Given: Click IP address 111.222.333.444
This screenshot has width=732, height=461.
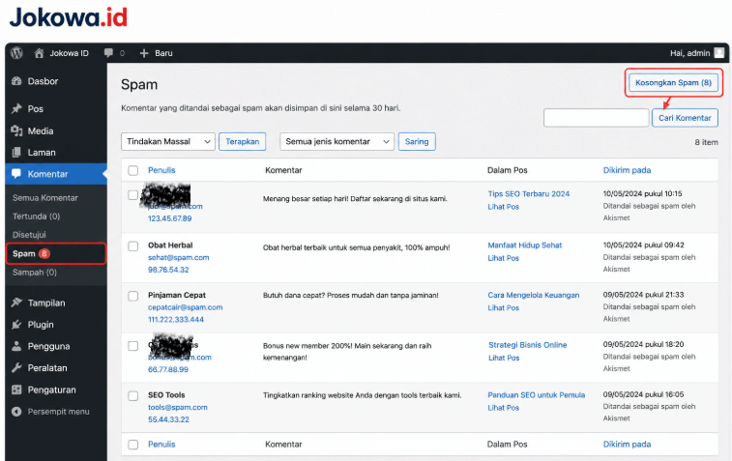Looking at the screenshot, I should pyautogui.click(x=176, y=320).
